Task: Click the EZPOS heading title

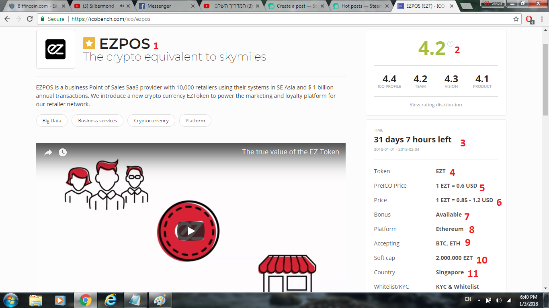Action: pos(125,44)
